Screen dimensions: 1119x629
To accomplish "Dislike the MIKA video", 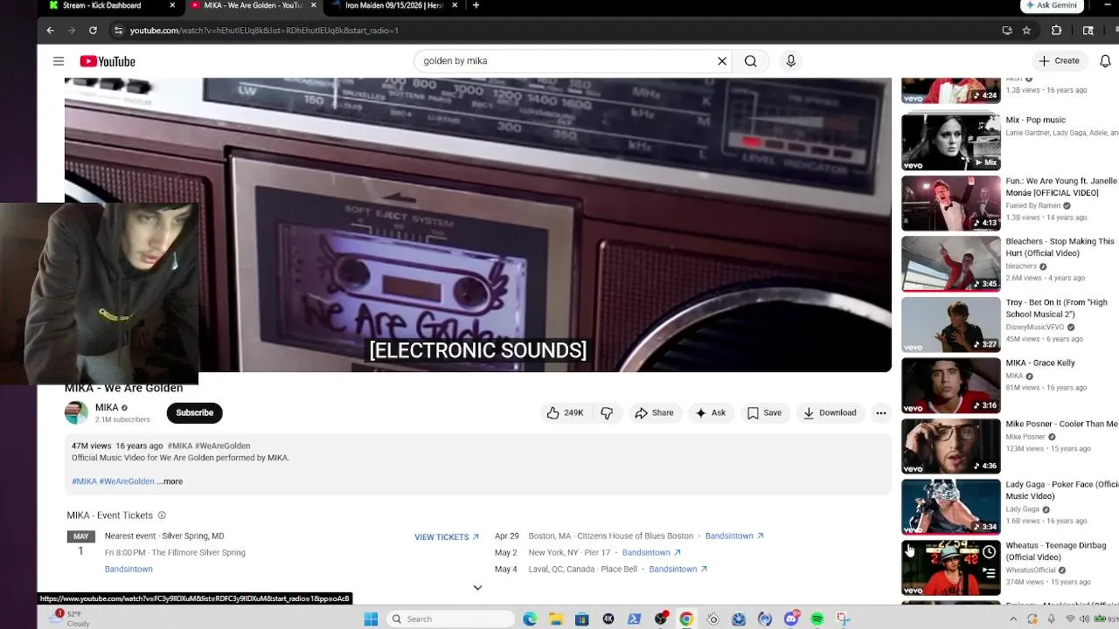I will tap(607, 413).
